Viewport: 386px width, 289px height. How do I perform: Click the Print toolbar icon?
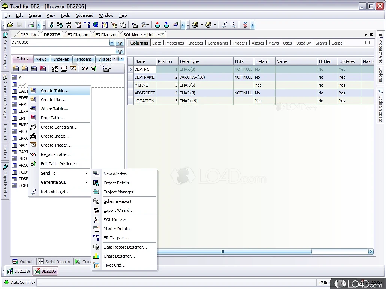point(31,25)
